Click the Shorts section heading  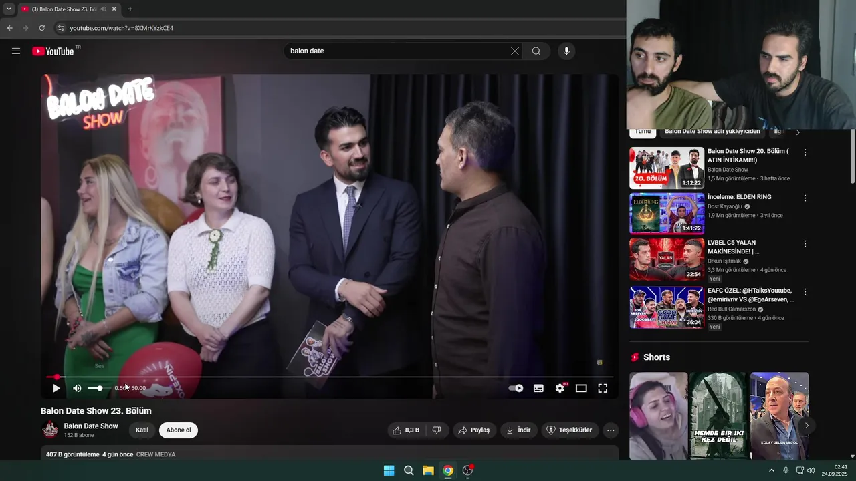657,357
